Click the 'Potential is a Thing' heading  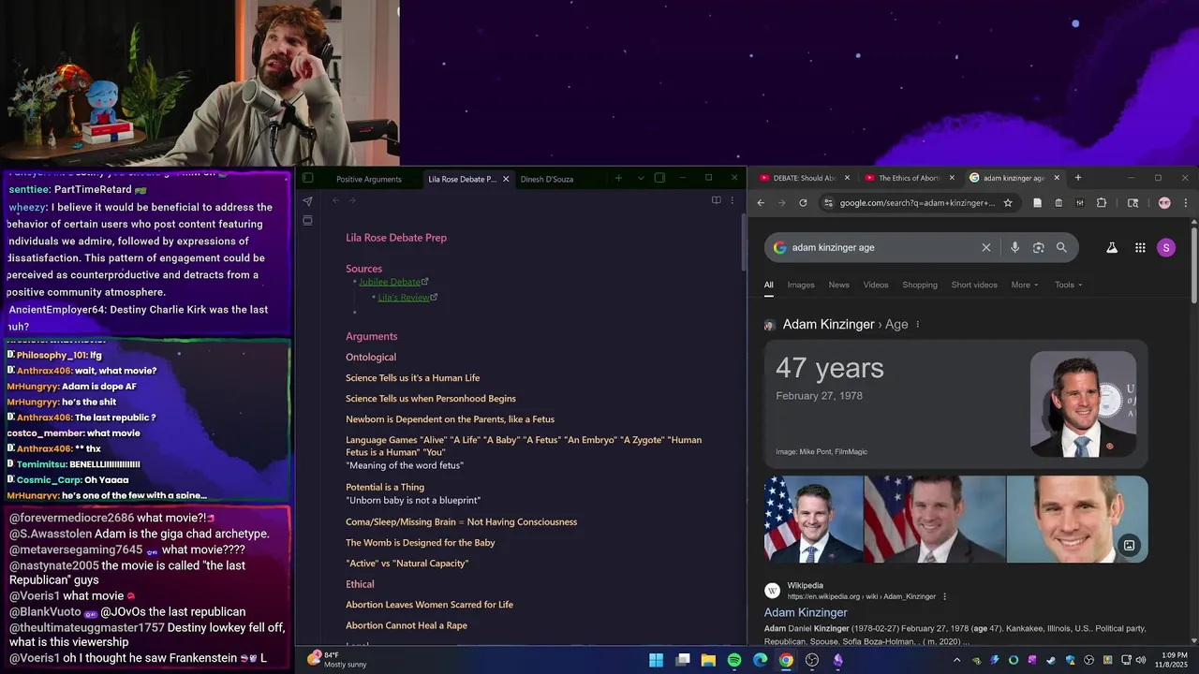click(385, 487)
